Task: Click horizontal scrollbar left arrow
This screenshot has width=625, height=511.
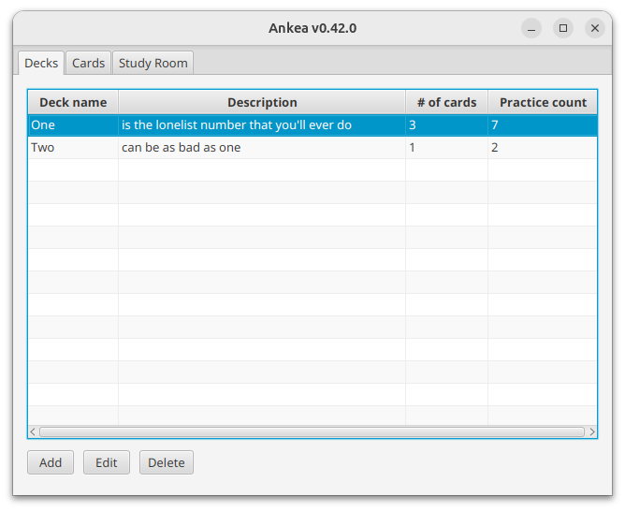Action: coord(33,431)
